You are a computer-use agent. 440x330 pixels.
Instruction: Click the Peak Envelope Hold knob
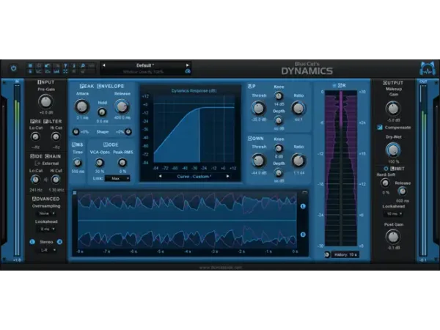102,112
